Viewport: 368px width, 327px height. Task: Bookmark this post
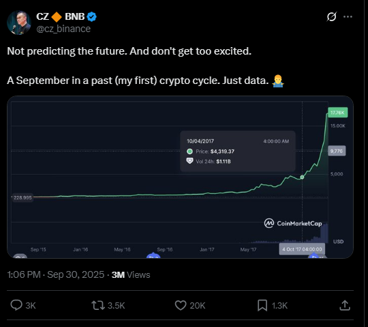tap(262, 305)
